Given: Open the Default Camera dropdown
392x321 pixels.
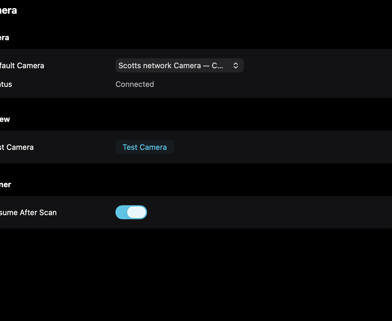Looking at the screenshot, I should click(179, 65).
